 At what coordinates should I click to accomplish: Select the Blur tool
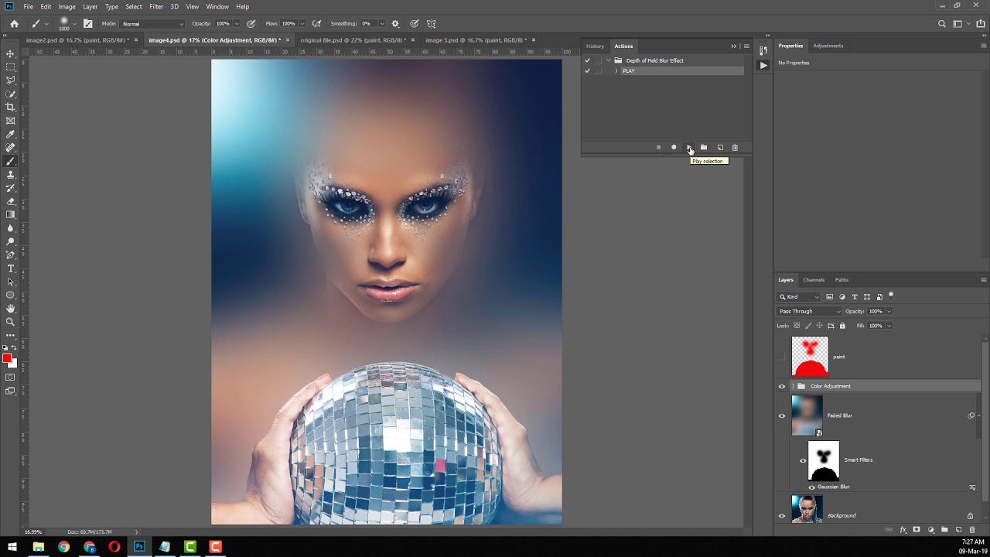(10, 228)
